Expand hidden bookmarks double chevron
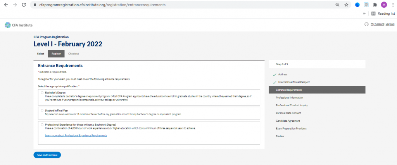Image resolution: width=397 pixels, height=165 pixels. (x=364, y=14)
